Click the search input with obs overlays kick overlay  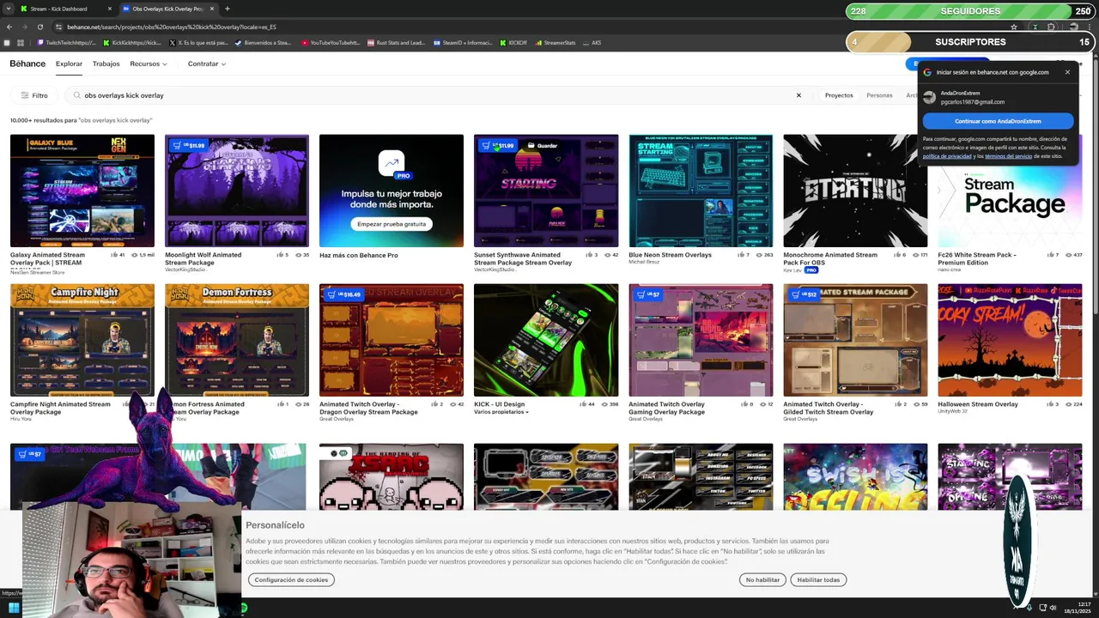434,95
